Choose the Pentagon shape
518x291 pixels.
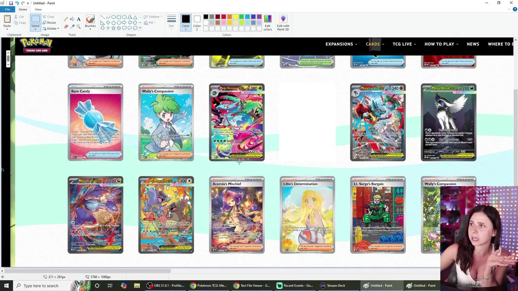(x=113, y=23)
